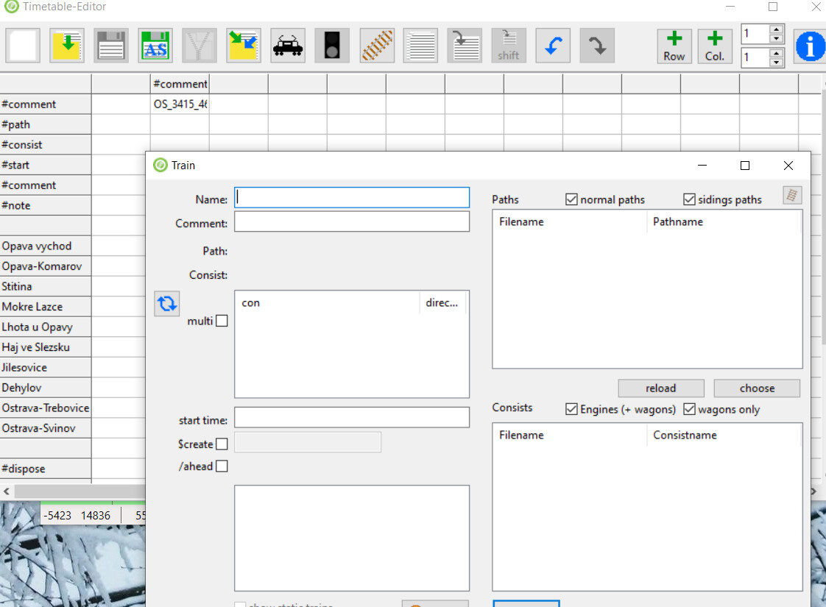Open the train car icon in toolbar
Screen dimensions: 826x607
[288, 46]
